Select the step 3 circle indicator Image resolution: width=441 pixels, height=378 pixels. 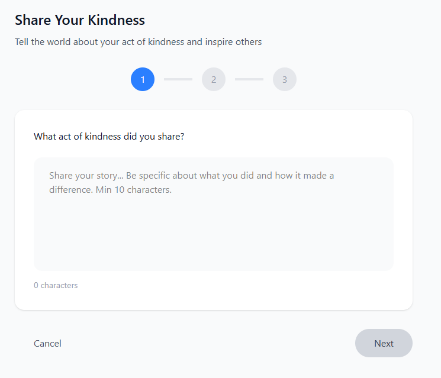[x=285, y=79]
